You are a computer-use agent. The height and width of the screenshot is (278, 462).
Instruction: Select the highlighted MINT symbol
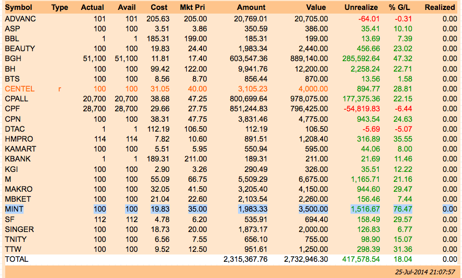14,209
